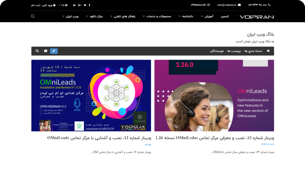Screen dimensions: 305x169
Task: Go to blog home via house icon
Action: (268, 51)
